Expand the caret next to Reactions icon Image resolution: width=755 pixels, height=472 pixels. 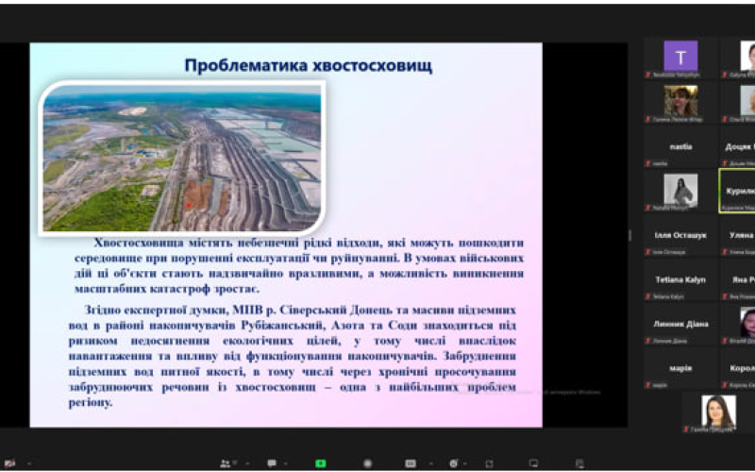click(465, 464)
